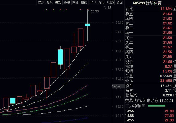Add stock via +自选 button
Image resolution: width=176 pixels, height=123 pixels.
coord(111,2)
